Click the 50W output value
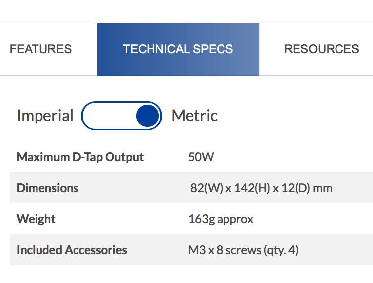Viewport: 373px width, 283px height. coord(201,157)
